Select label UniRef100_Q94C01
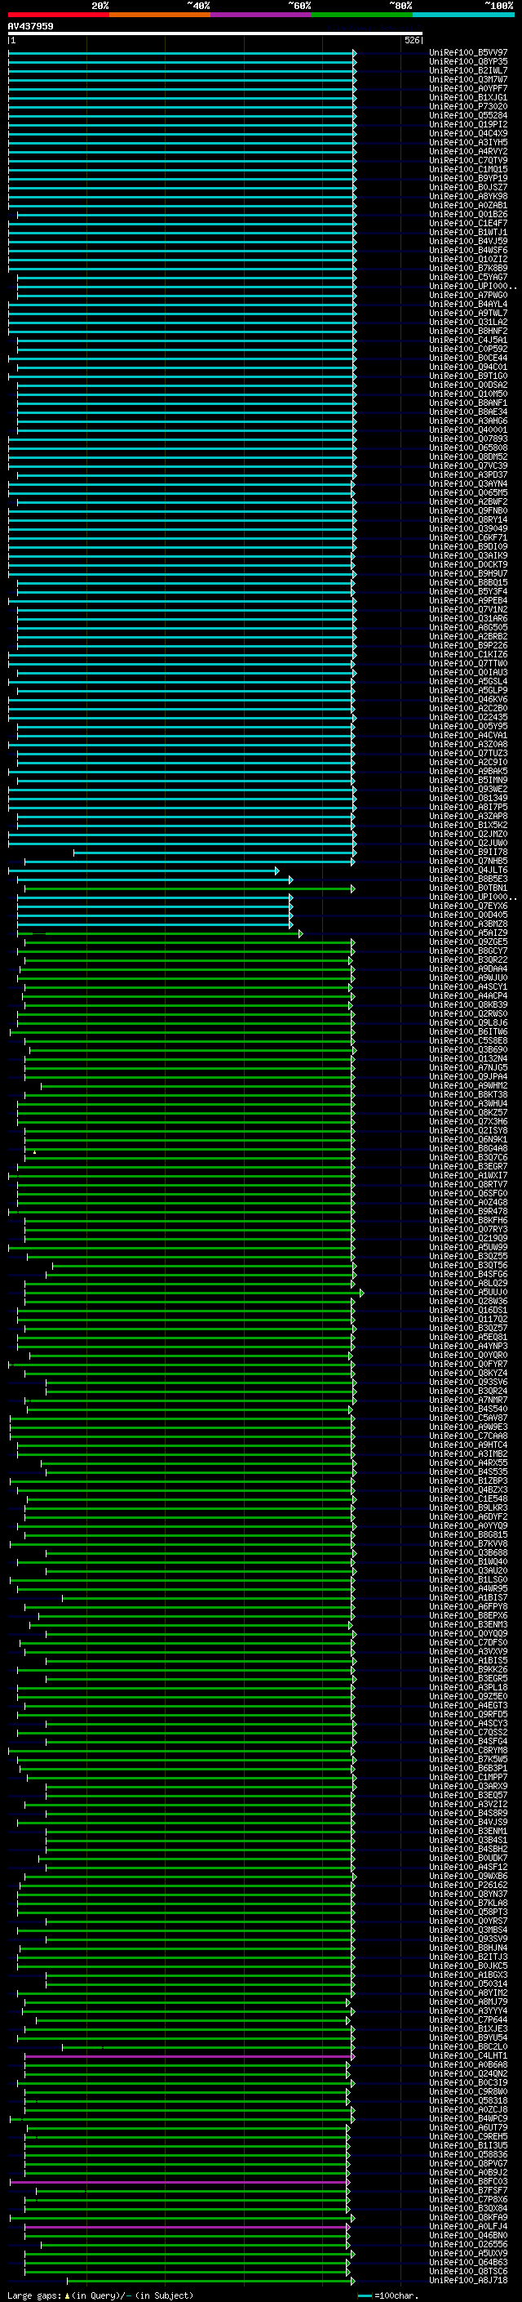Image resolution: width=522 pixels, height=2302 pixels. 468,367
